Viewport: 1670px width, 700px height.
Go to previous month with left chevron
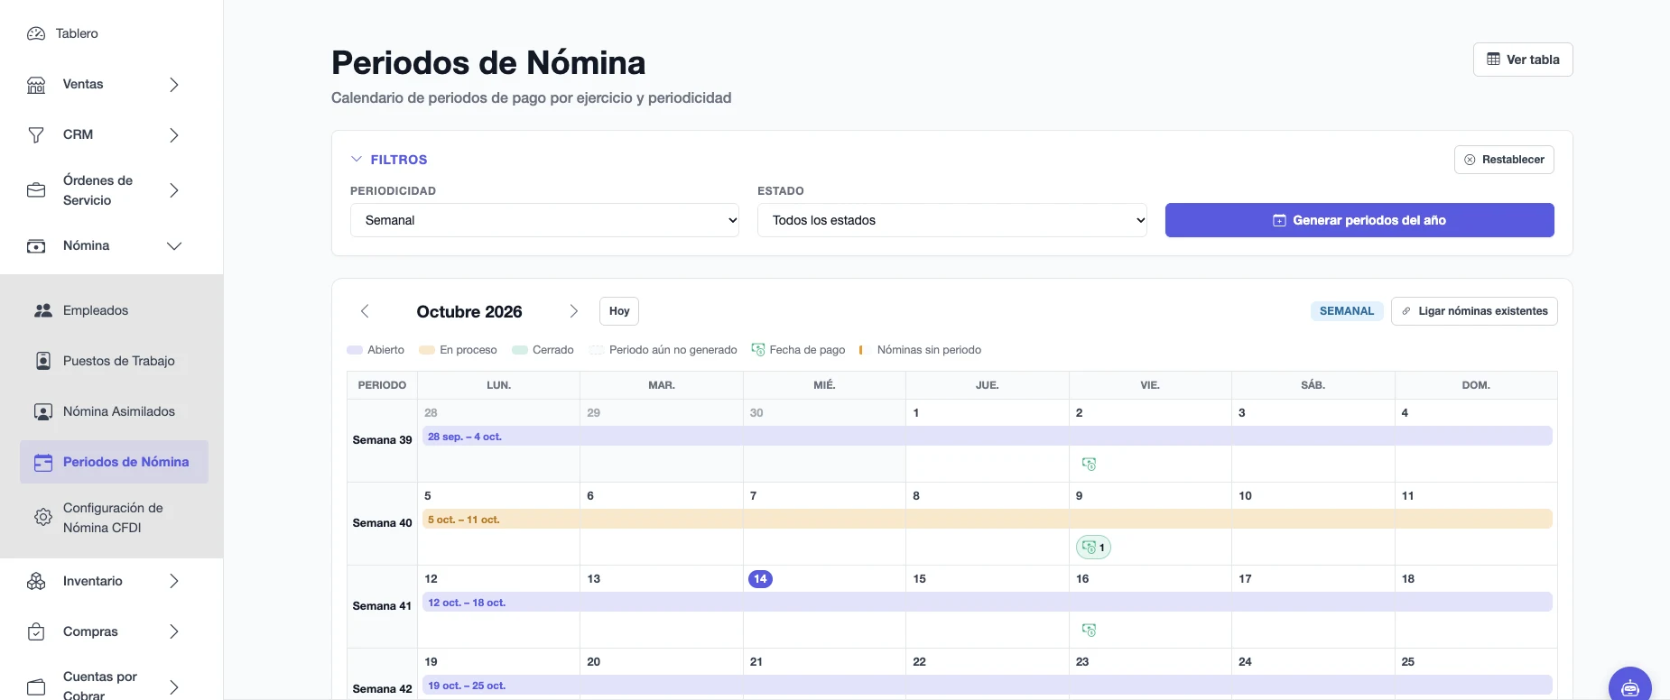tap(365, 311)
